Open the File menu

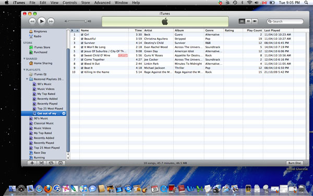click(x=32, y=3)
